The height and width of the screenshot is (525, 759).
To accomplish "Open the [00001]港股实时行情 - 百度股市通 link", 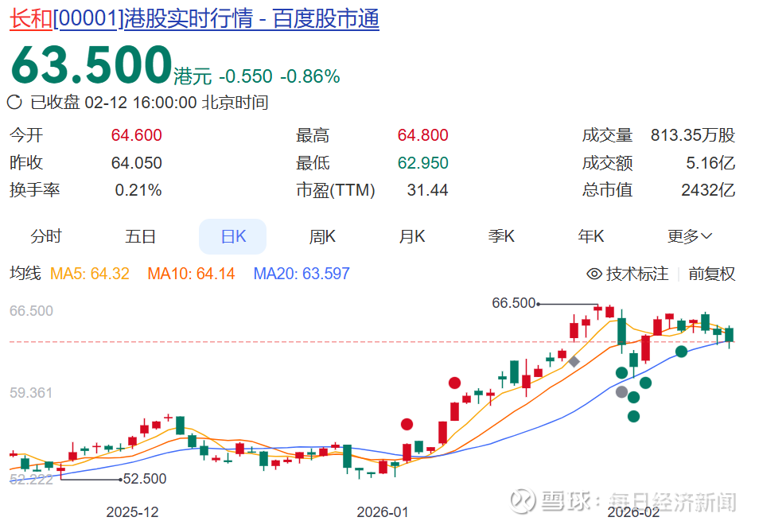I will pos(216,19).
